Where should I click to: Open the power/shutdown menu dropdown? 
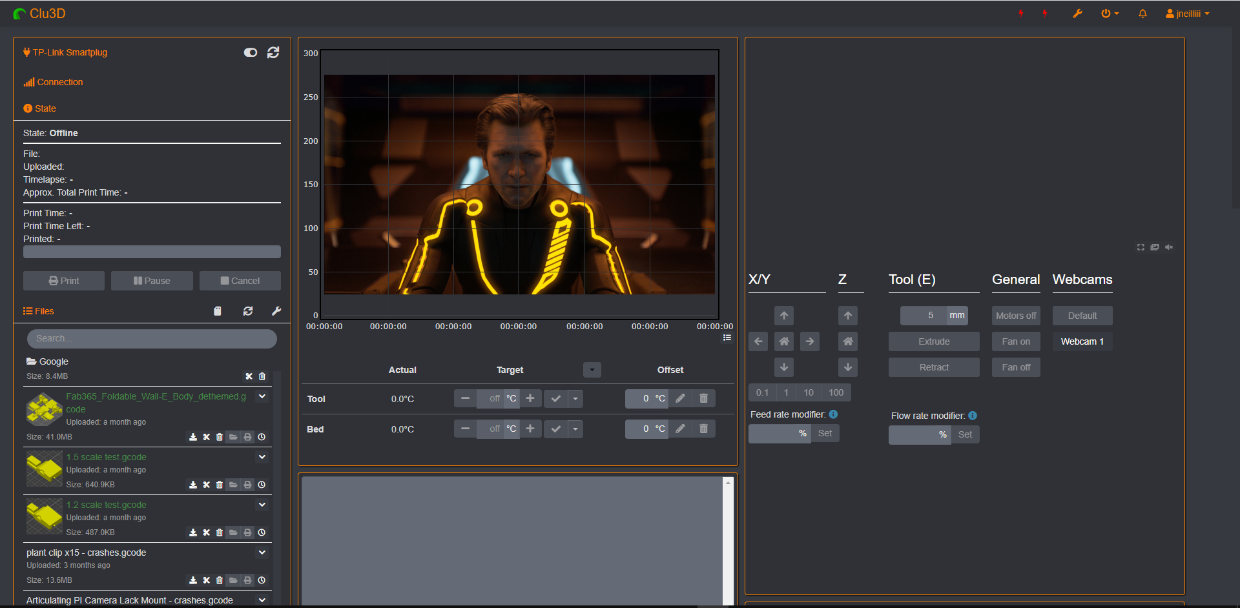click(x=1110, y=13)
